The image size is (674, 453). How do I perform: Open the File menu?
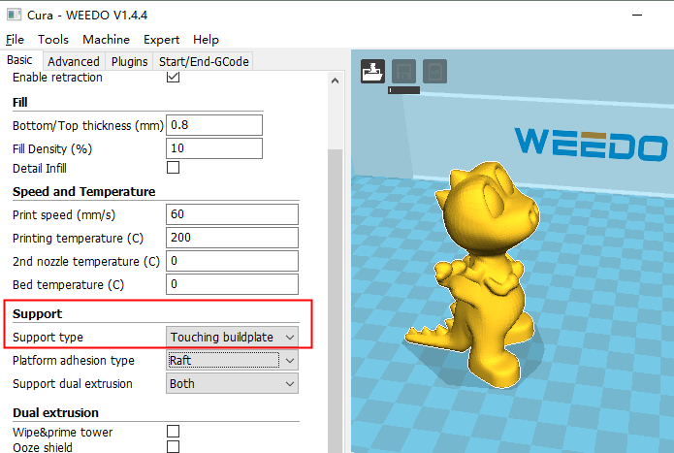coord(16,40)
